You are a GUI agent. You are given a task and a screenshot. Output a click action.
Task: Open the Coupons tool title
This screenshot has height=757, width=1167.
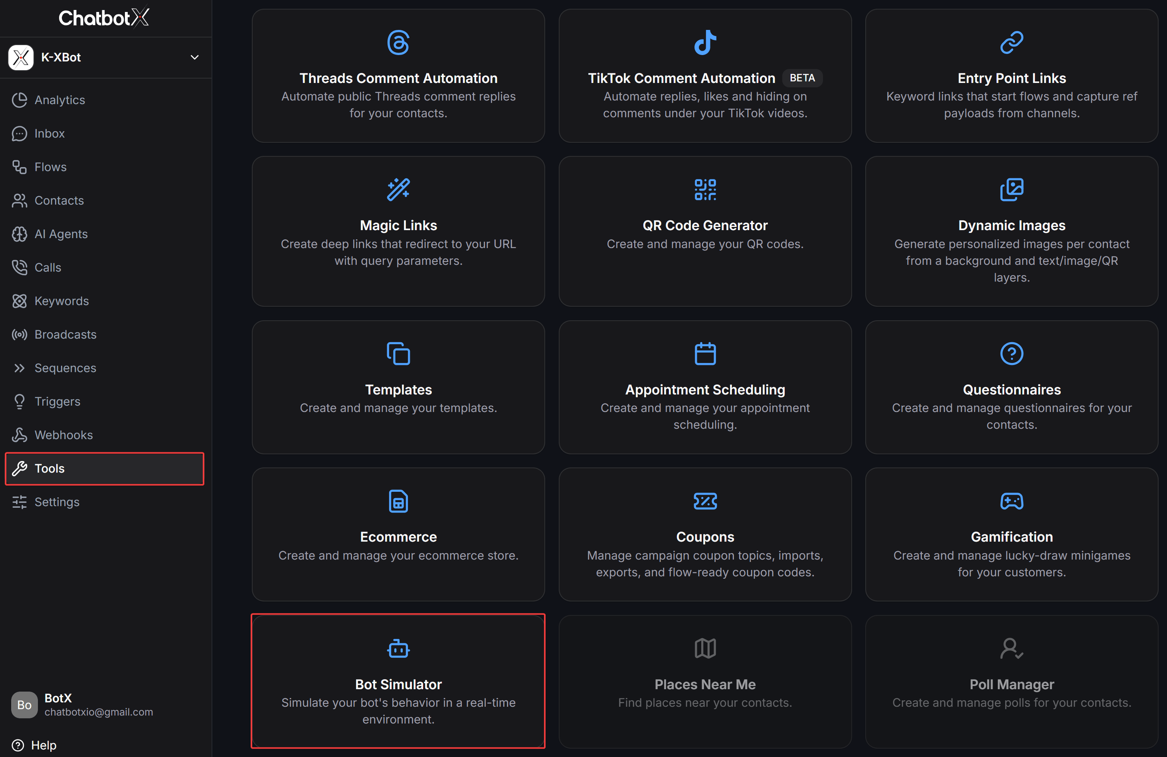pyautogui.click(x=705, y=536)
